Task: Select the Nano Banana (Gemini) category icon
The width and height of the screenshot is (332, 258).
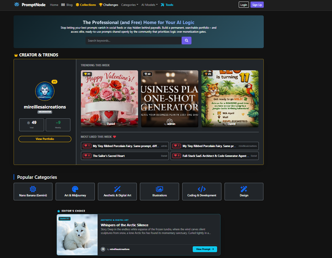Action: (x=33, y=189)
